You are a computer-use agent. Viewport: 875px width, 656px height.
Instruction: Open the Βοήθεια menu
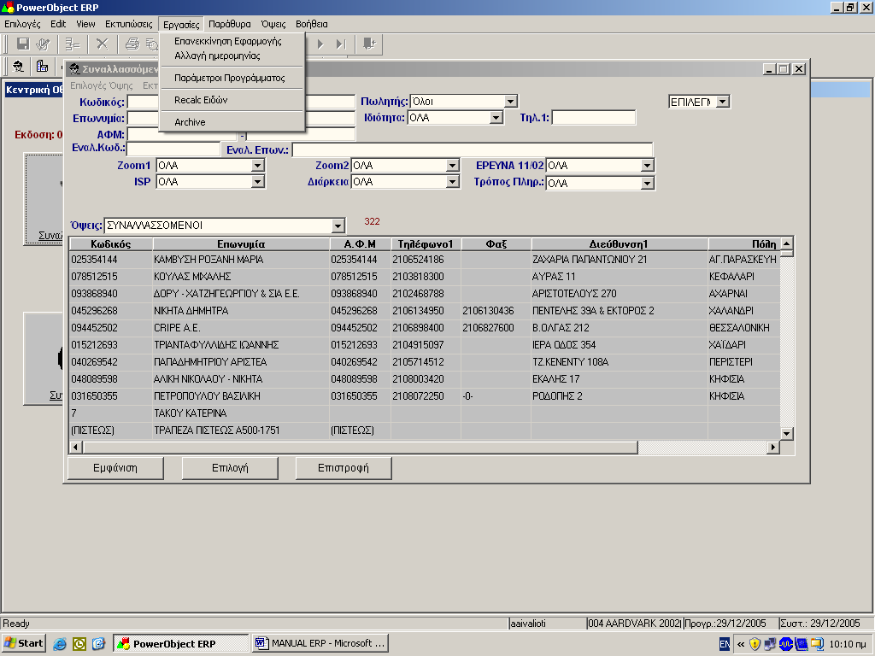[x=311, y=24]
